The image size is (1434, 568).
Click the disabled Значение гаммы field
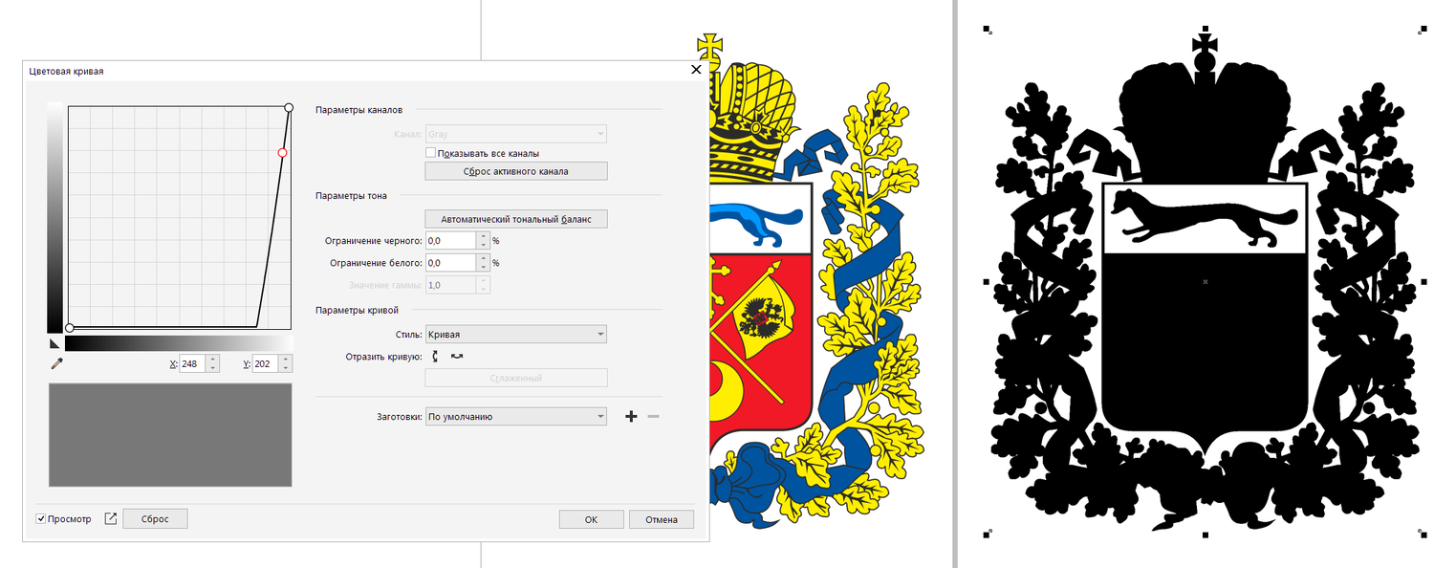[x=450, y=285]
